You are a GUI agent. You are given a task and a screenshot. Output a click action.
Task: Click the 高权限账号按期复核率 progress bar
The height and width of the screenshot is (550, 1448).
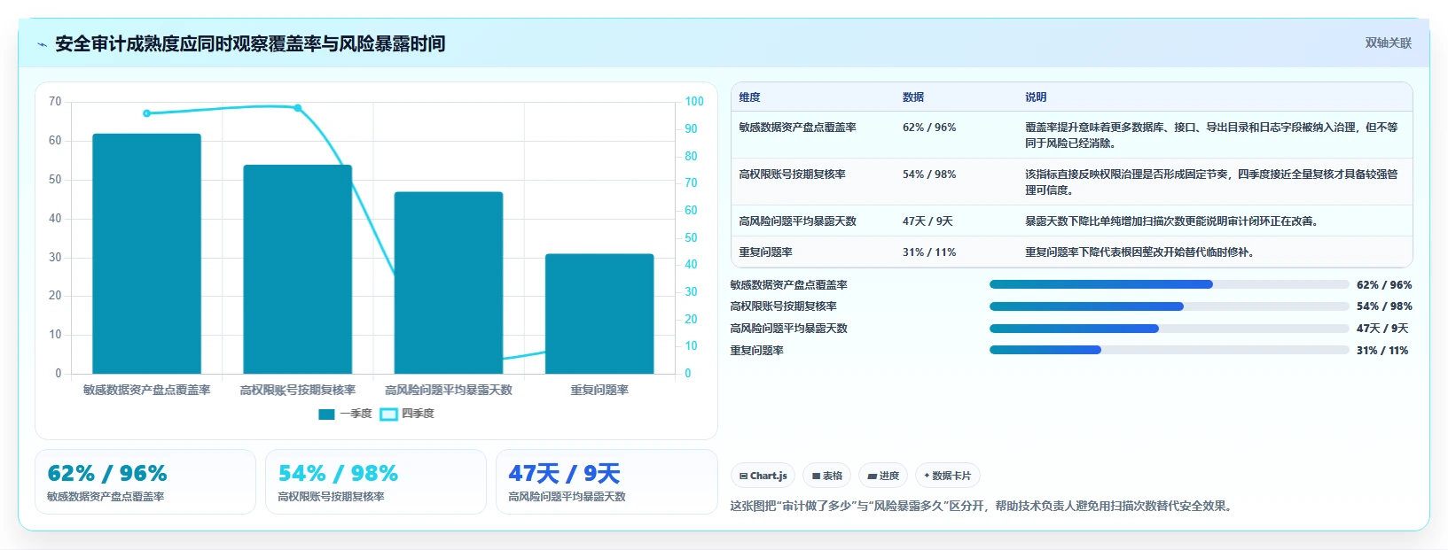[1169, 306]
